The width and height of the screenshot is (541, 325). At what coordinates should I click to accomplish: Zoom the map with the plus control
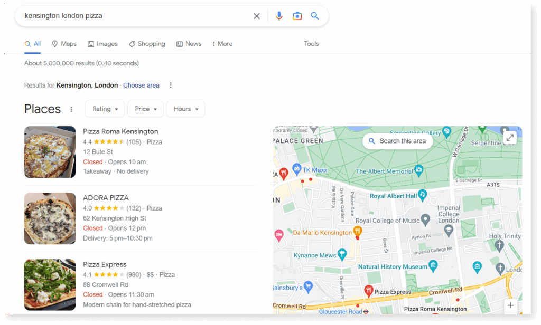(x=510, y=305)
